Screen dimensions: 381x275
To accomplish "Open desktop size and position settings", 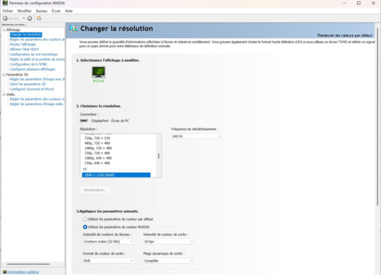I will pyautogui.click(x=37, y=59).
